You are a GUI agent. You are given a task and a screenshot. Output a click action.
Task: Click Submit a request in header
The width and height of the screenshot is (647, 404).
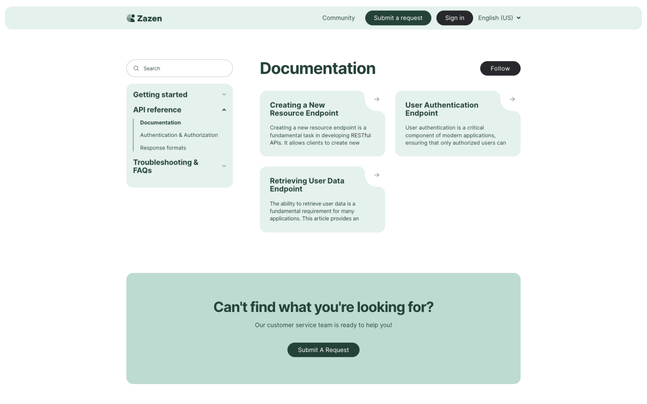coord(398,18)
